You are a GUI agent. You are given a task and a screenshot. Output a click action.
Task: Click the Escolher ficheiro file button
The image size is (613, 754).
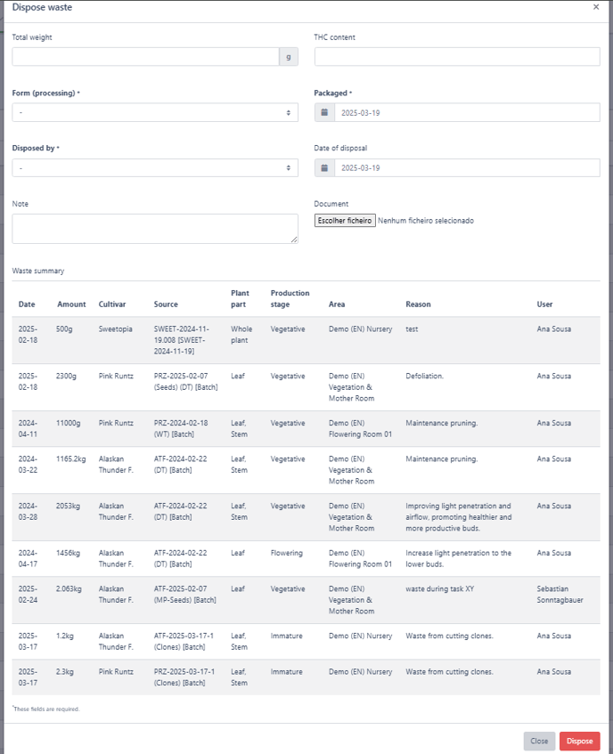tap(345, 220)
